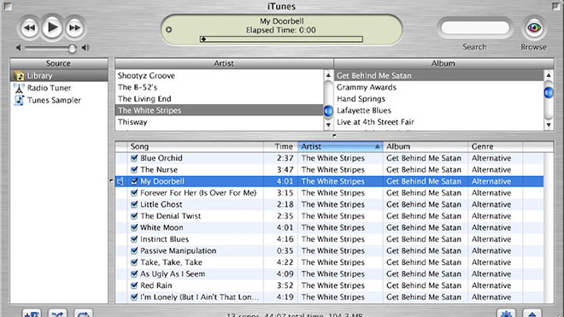Click inside the Search field

(475, 27)
